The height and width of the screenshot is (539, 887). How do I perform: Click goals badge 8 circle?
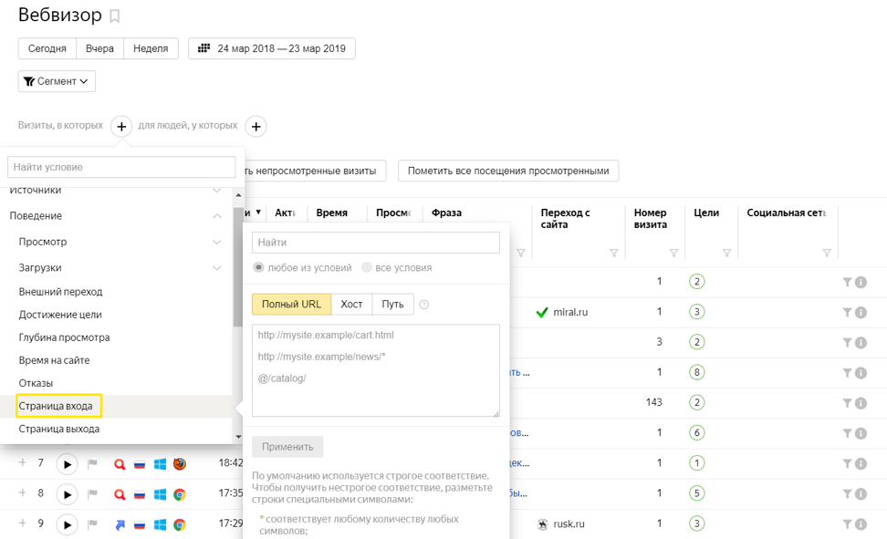point(697,372)
